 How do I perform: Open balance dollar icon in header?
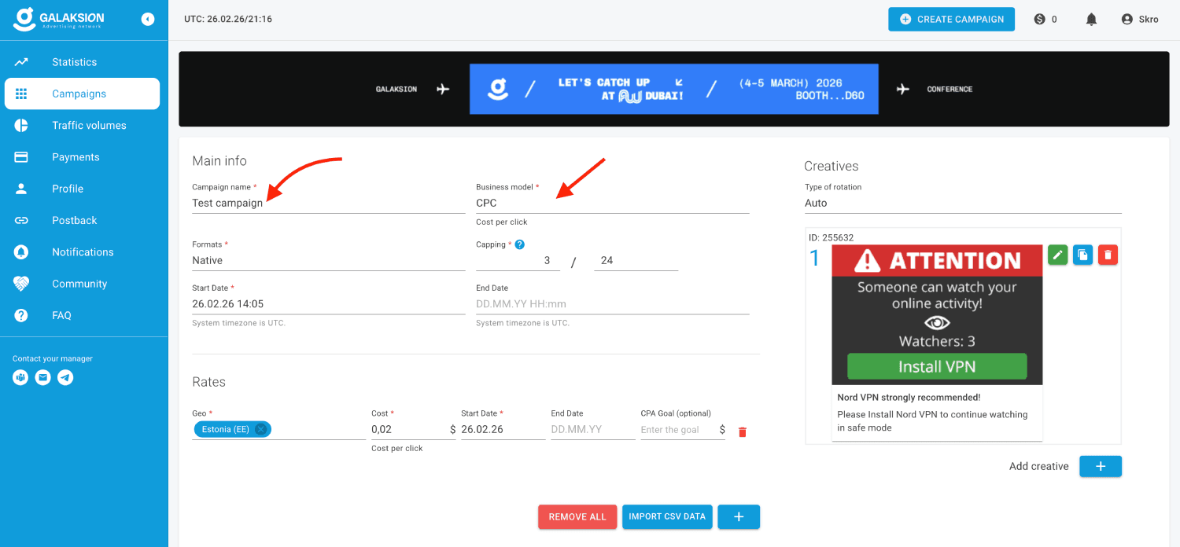click(x=1040, y=19)
